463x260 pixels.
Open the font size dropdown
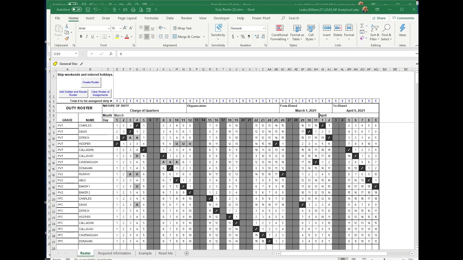[x=120, y=28]
